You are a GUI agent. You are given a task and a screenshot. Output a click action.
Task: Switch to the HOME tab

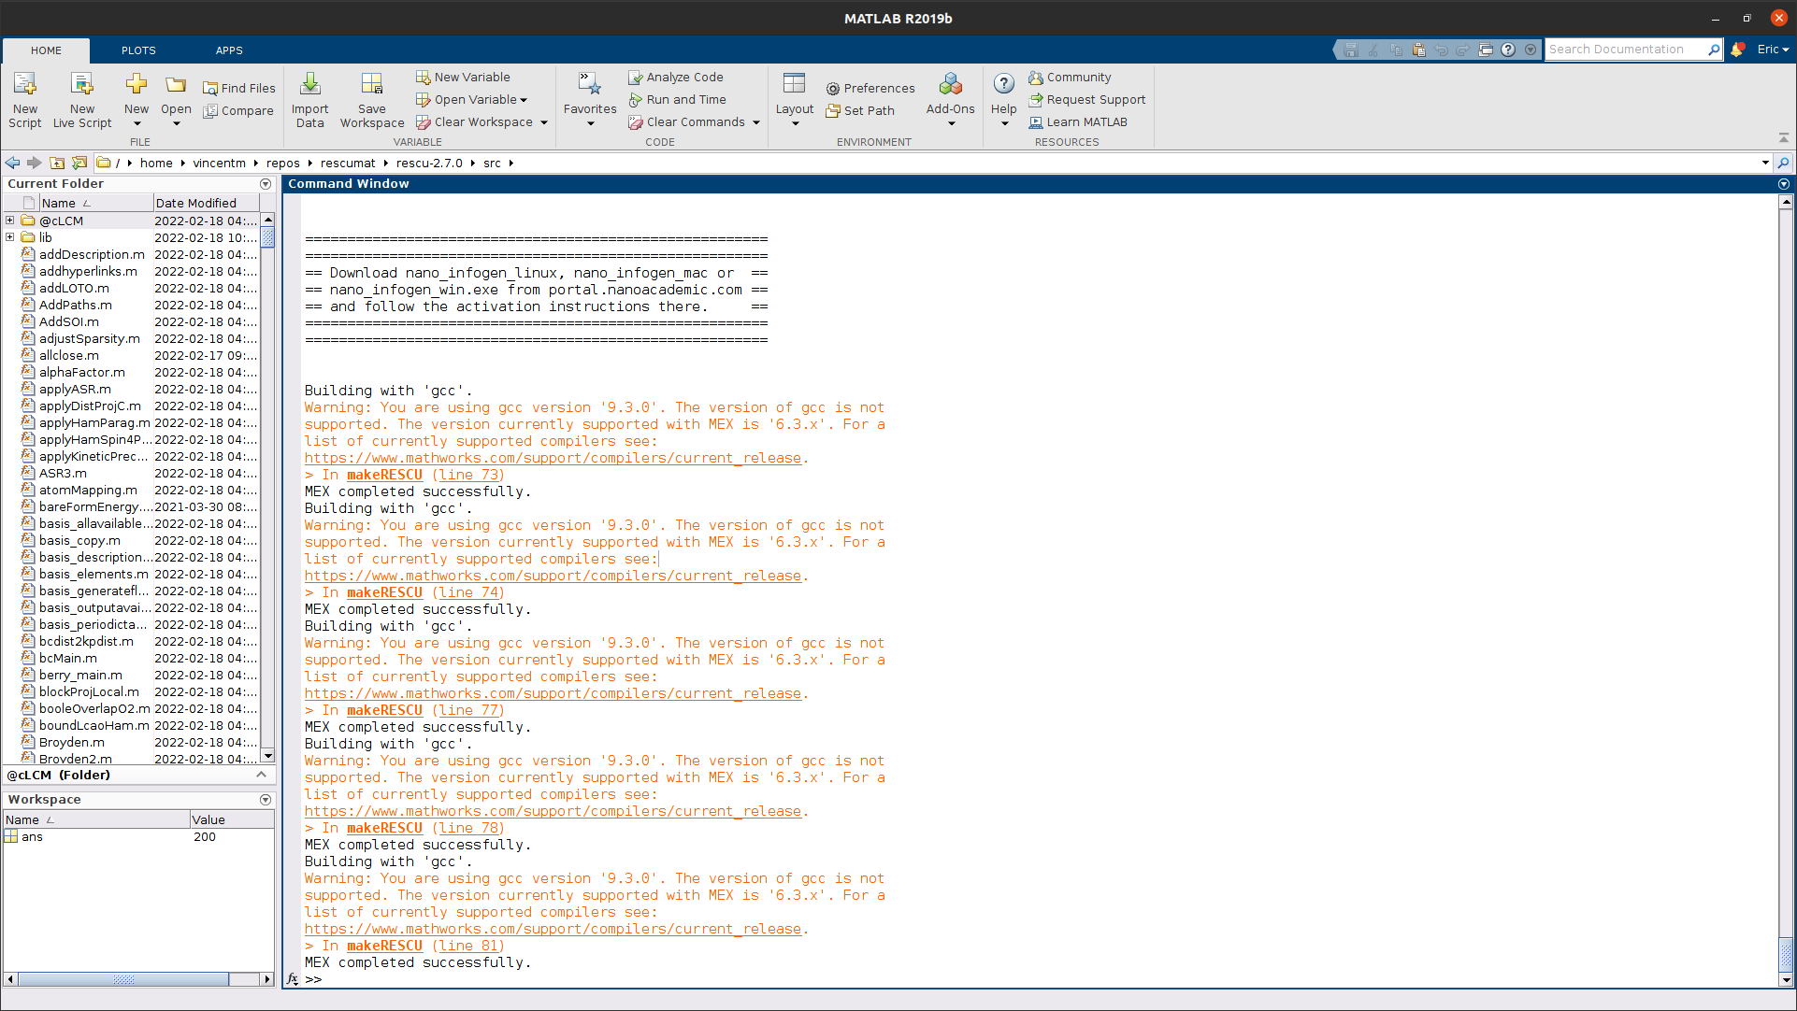pos(46,50)
